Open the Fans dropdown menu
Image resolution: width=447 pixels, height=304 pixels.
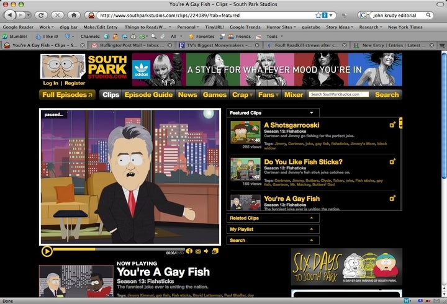(x=268, y=94)
